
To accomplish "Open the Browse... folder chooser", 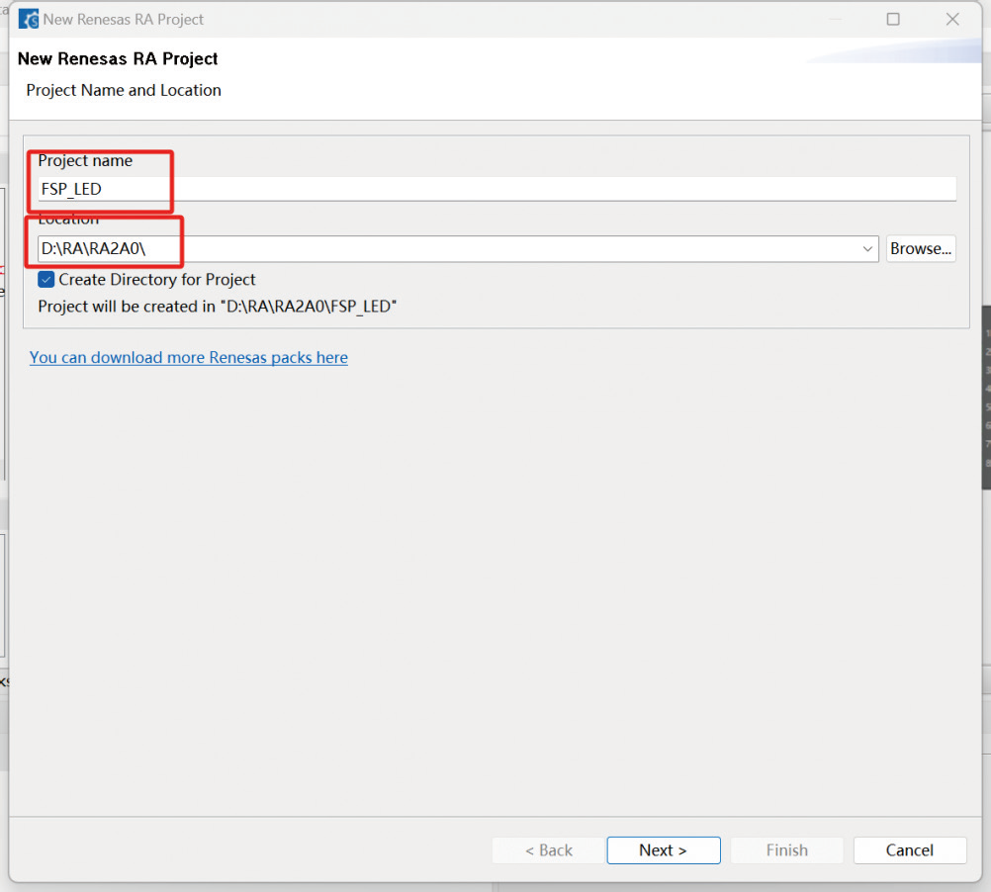I will coord(920,249).
